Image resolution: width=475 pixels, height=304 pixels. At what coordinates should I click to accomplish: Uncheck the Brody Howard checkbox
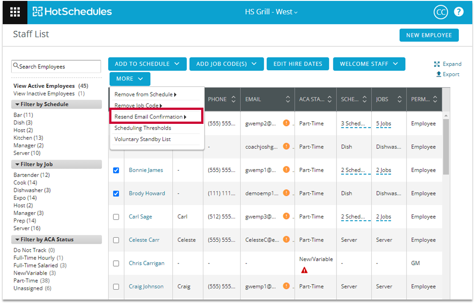point(116,194)
